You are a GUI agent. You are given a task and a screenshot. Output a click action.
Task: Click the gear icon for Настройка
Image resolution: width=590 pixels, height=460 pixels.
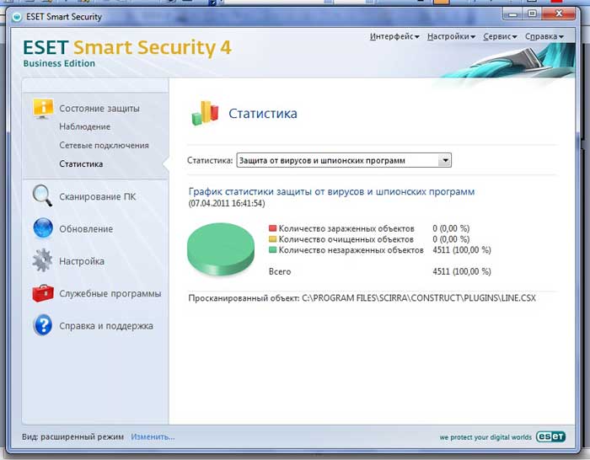42,260
